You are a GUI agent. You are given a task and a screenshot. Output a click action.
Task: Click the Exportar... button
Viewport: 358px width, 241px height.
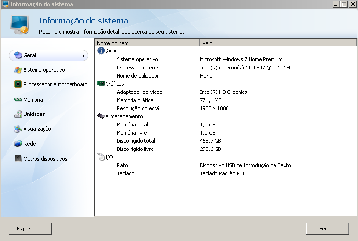point(30,229)
